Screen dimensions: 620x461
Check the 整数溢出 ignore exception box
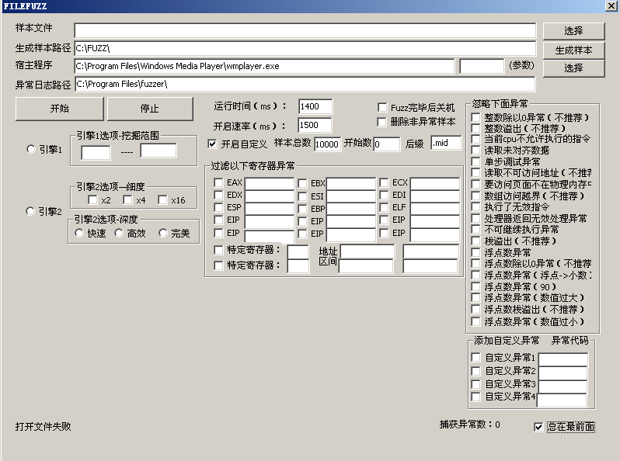[475, 128]
